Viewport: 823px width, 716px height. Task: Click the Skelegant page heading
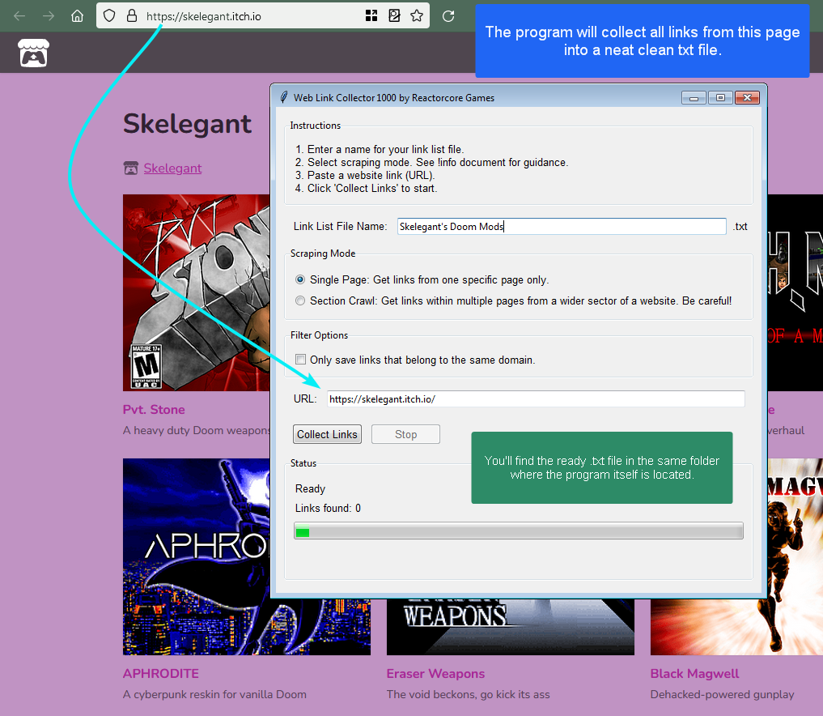pos(188,124)
